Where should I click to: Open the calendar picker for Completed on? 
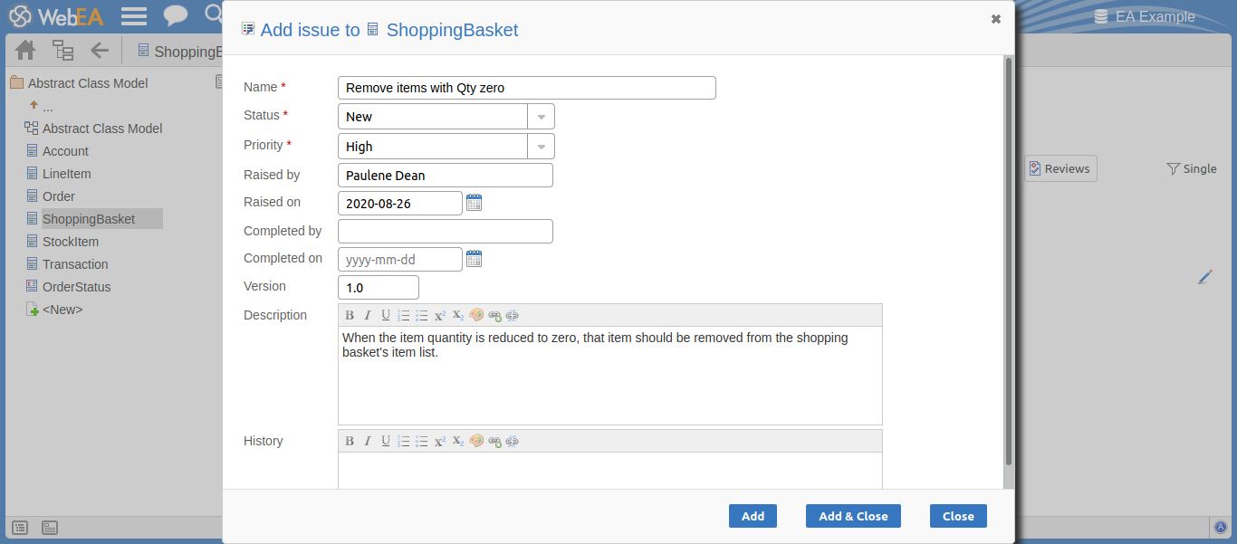pos(474,260)
